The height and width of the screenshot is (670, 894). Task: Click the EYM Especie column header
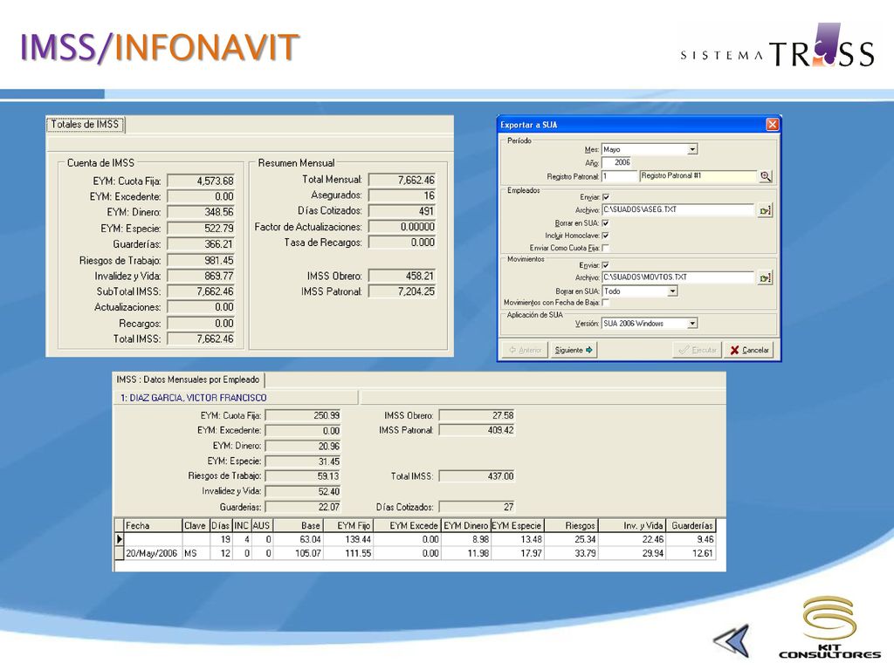click(x=518, y=525)
